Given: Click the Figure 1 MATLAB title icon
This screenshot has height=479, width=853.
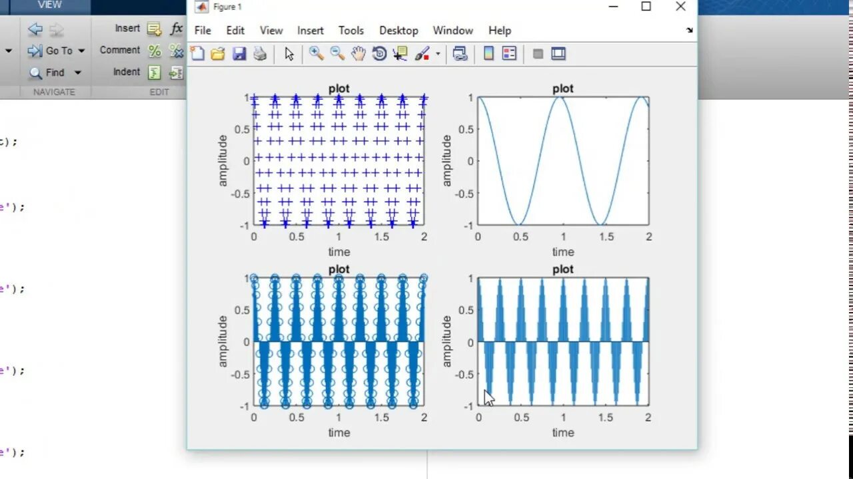Looking at the screenshot, I should pyautogui.click(x=201, y=7).
